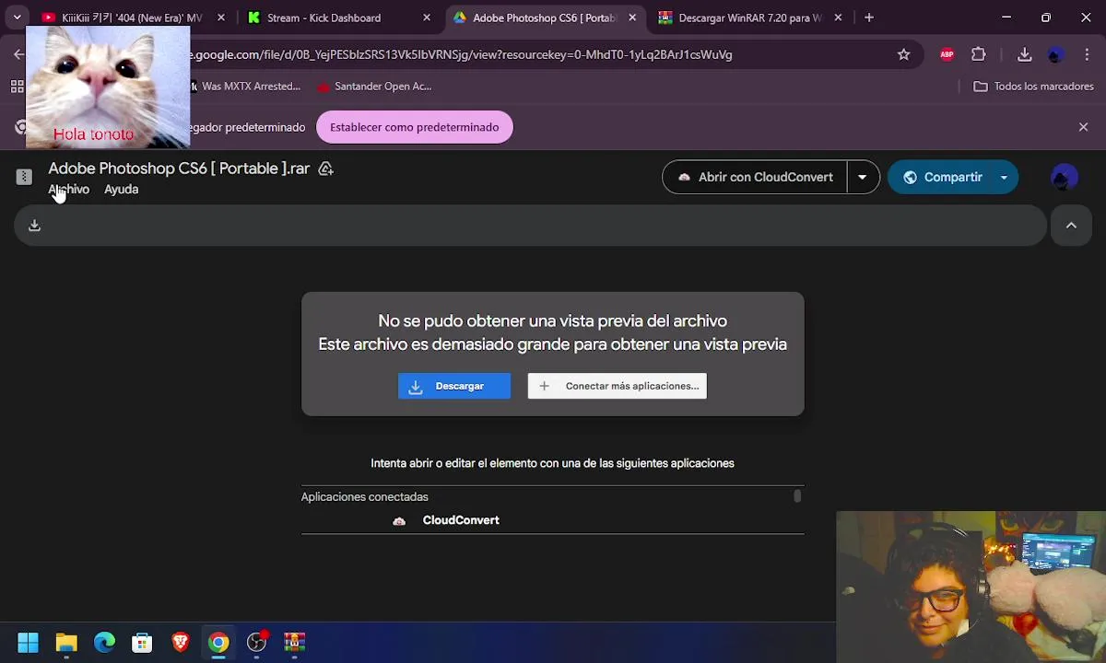Open the Extensions puzzle icon

(979, 54)
